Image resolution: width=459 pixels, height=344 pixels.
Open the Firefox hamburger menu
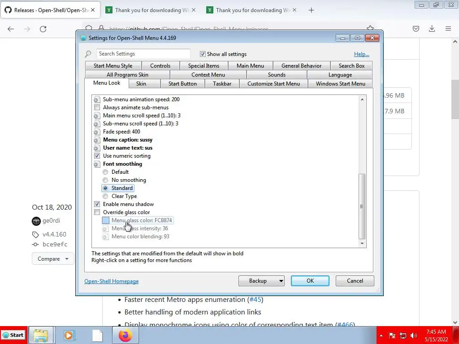(x=448, y=29)
